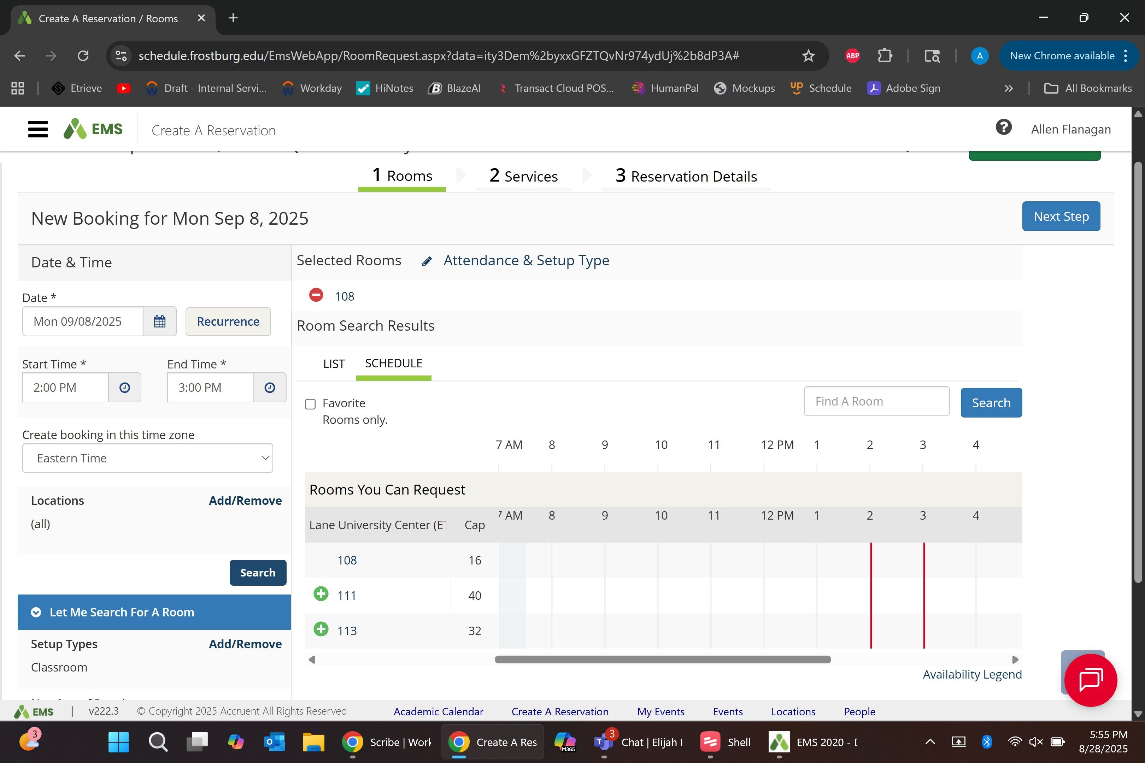The height and width of the screenshot is (763, 1145).
Task: Expand the Eastern Time zone dropdown
Action: point(147,458)
